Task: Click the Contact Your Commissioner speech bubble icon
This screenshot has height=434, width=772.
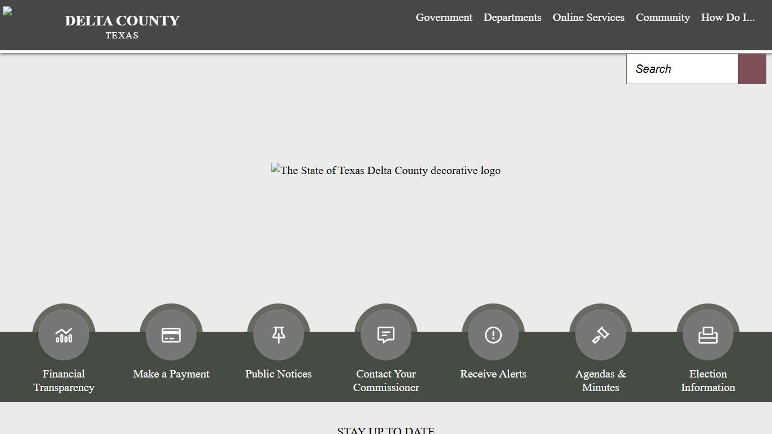Action: tap(385, 333)
